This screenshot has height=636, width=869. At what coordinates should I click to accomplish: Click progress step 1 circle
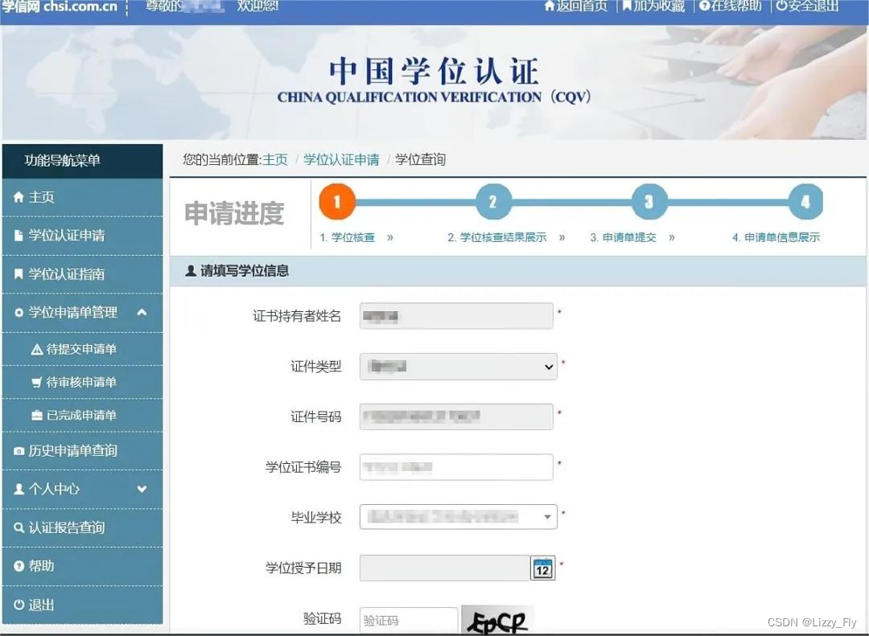pyautogui.click(x=337, y=202)
